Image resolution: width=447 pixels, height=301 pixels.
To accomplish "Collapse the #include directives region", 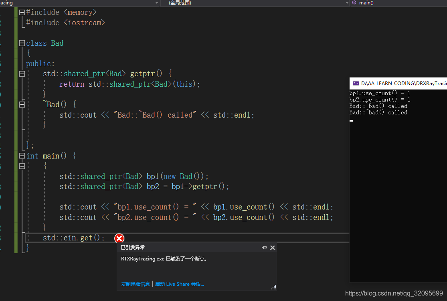I will 22,12.
